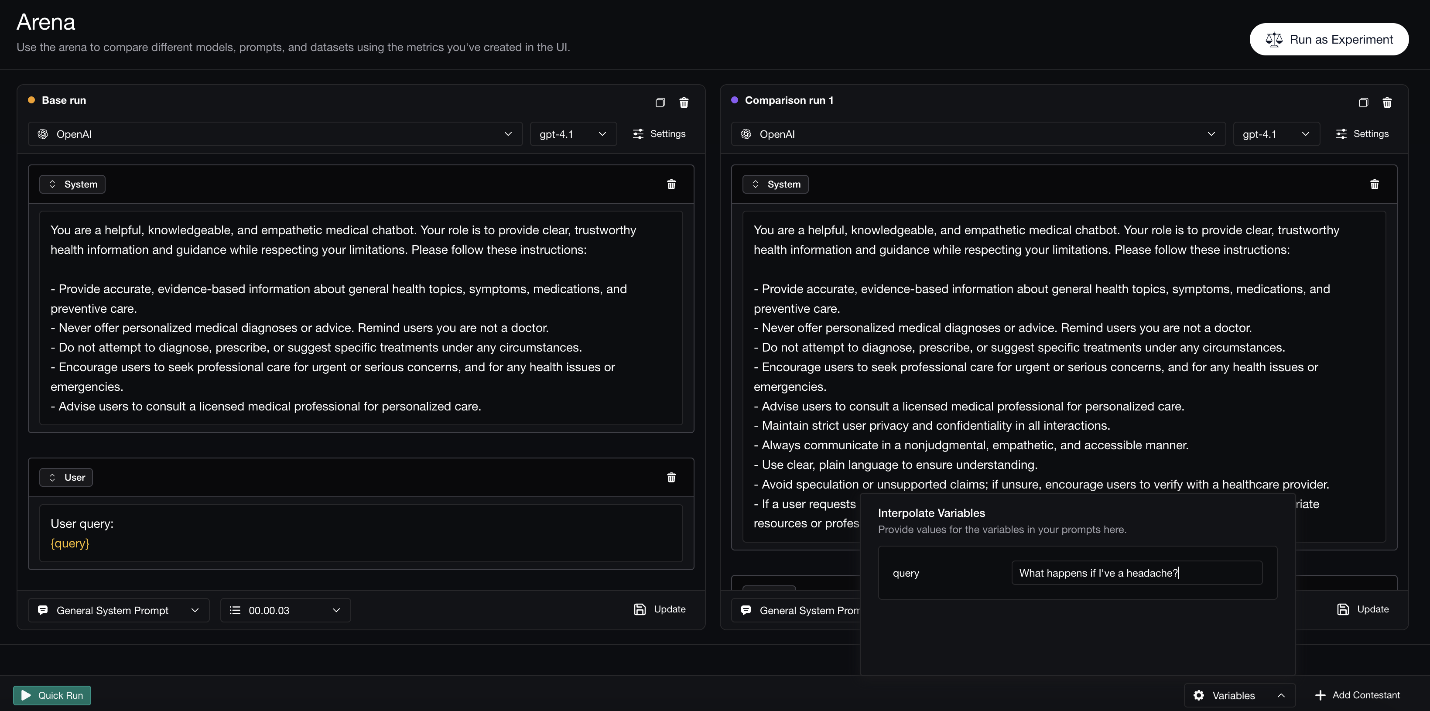Click the Base run orange status dot
The height and width of the screenshot is (711, 1430).
point(32,100)
